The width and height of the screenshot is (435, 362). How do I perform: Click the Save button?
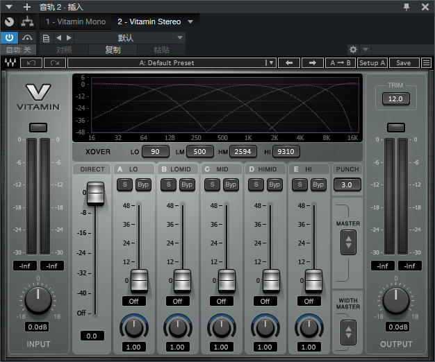(x=404, y=63)
